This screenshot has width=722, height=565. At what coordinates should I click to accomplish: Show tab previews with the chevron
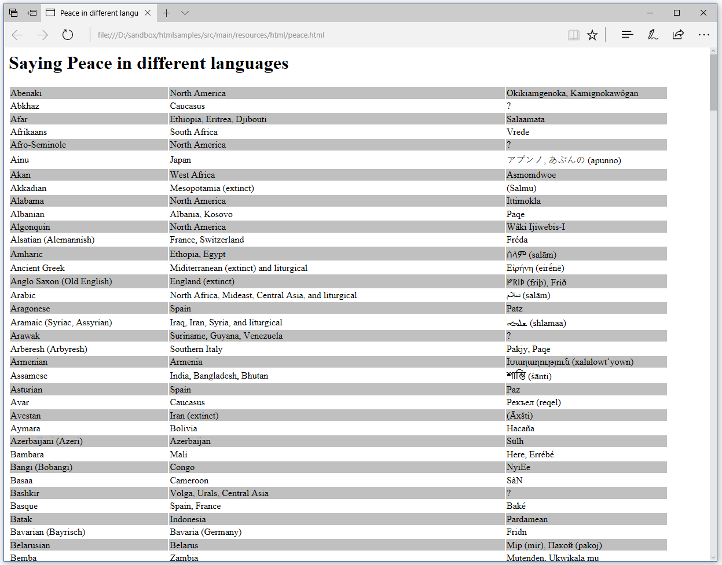point(185,13)
